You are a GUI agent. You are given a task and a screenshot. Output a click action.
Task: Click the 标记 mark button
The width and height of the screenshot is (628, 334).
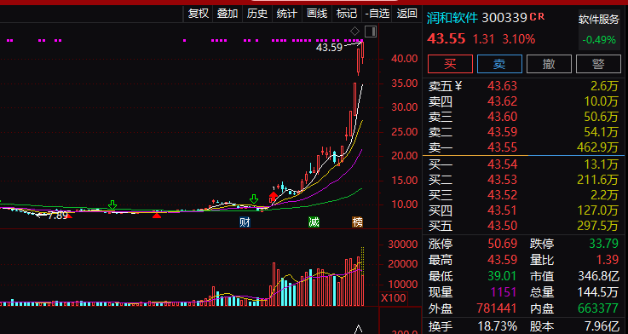click(347, 14)
